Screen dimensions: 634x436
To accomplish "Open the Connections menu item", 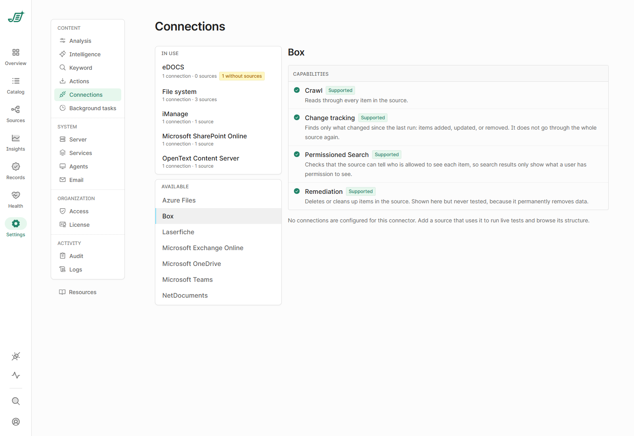I will pos(88,95).
